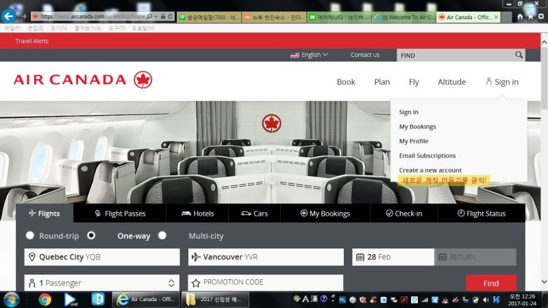Open the 보기(V) view menu
548x308 pixels.
click(59, 28)
